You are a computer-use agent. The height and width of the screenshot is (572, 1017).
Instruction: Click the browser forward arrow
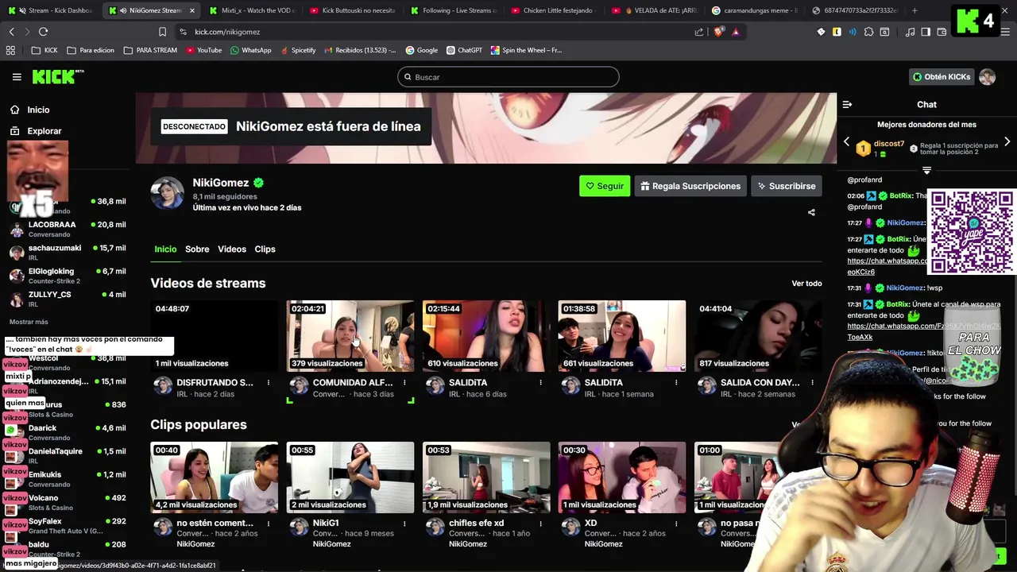pos(26,32)
